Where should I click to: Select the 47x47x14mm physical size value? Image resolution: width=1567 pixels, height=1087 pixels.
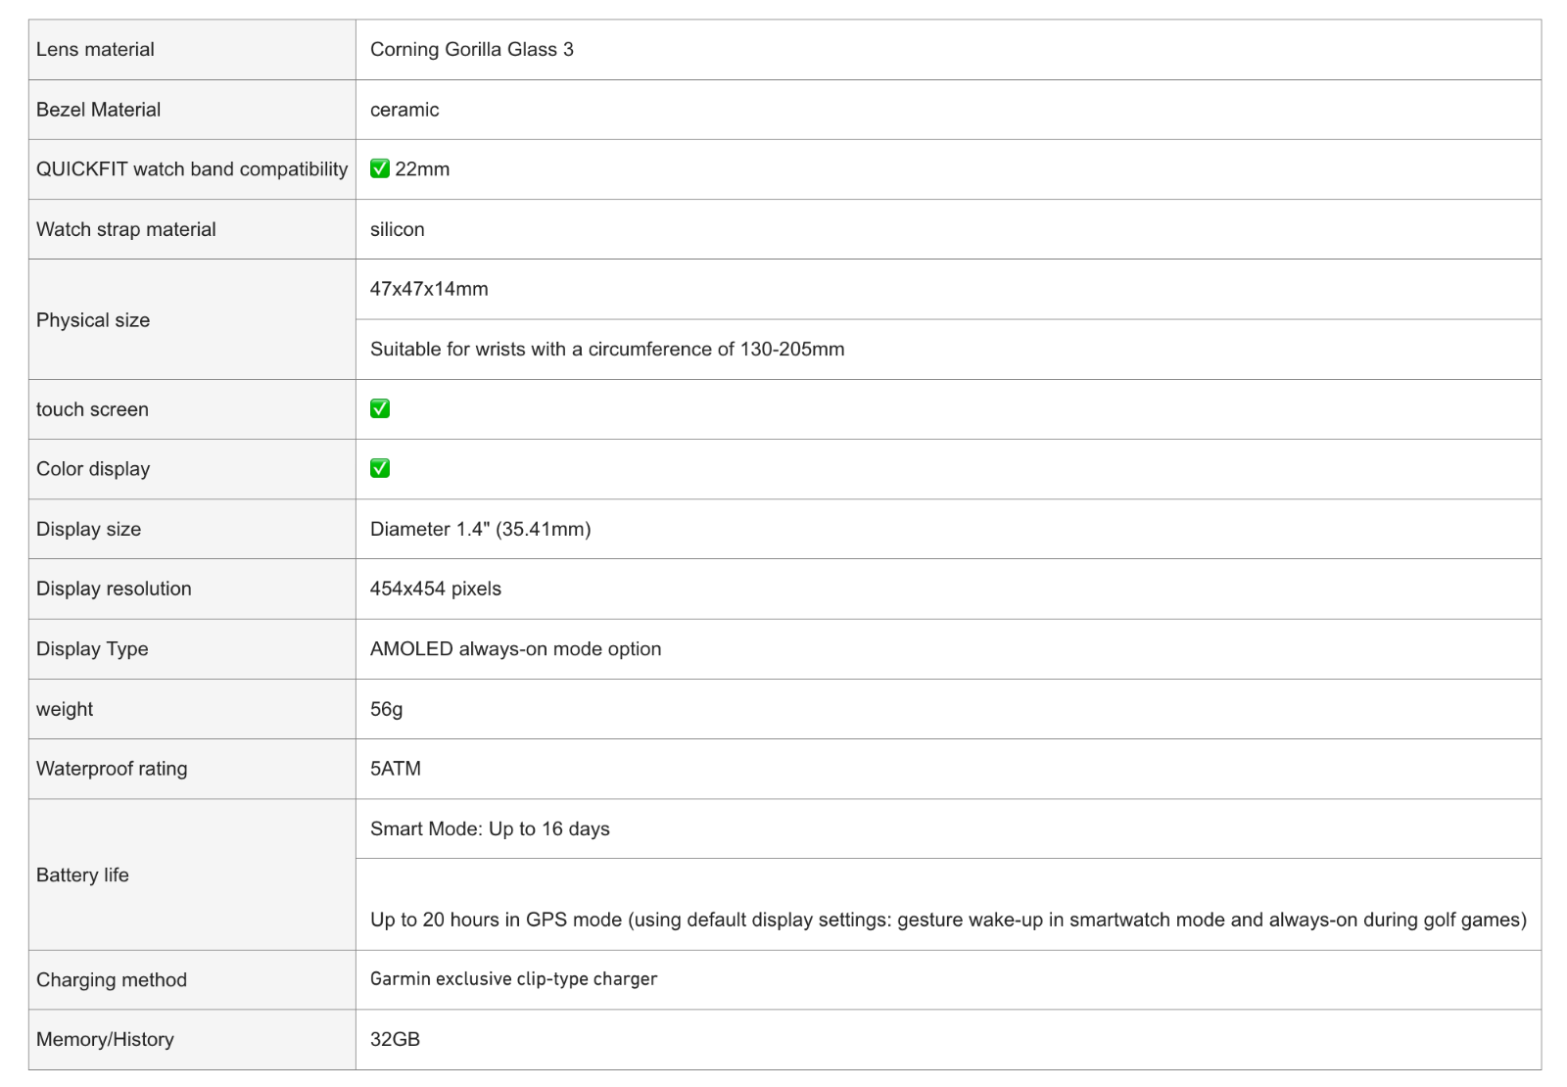(x=429, y=289)
